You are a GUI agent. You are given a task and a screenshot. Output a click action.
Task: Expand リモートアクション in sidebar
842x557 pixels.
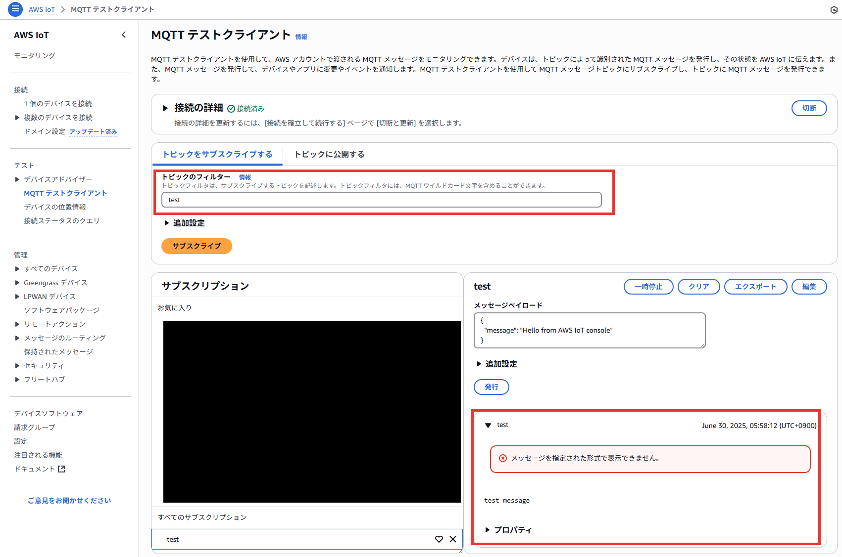[17, 324]
